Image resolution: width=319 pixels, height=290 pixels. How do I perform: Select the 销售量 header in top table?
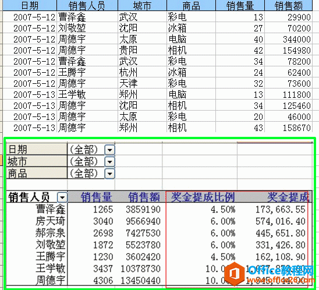240,5
